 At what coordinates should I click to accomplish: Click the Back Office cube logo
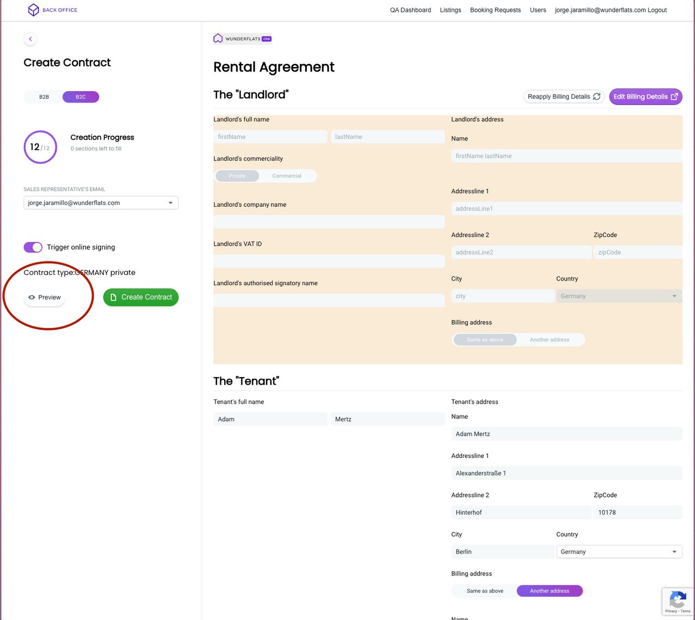click(34, 10)
